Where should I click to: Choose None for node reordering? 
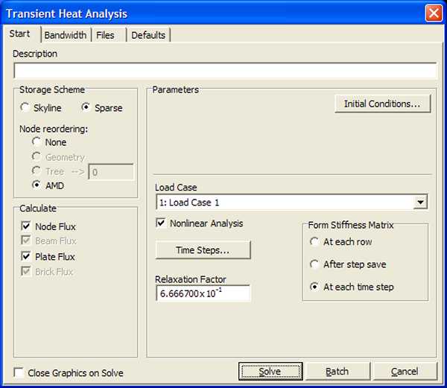37,141
